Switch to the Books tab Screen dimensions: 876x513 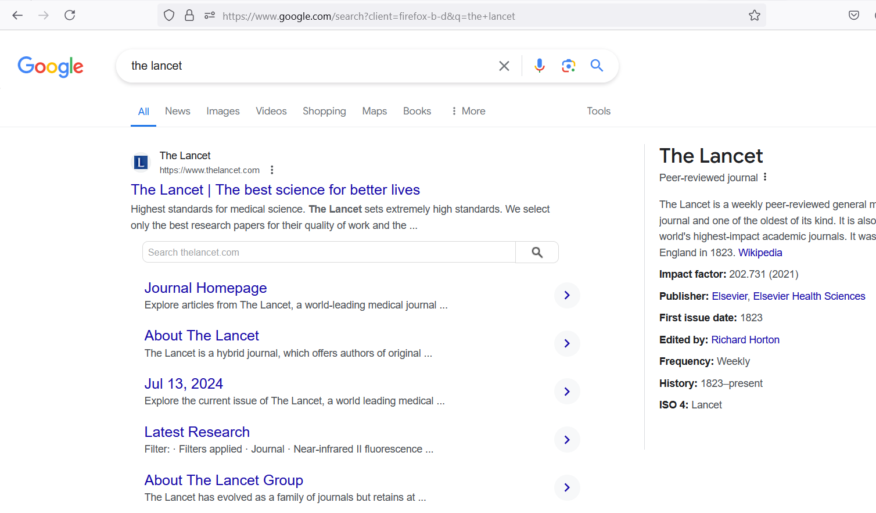[x=417, y=111]
